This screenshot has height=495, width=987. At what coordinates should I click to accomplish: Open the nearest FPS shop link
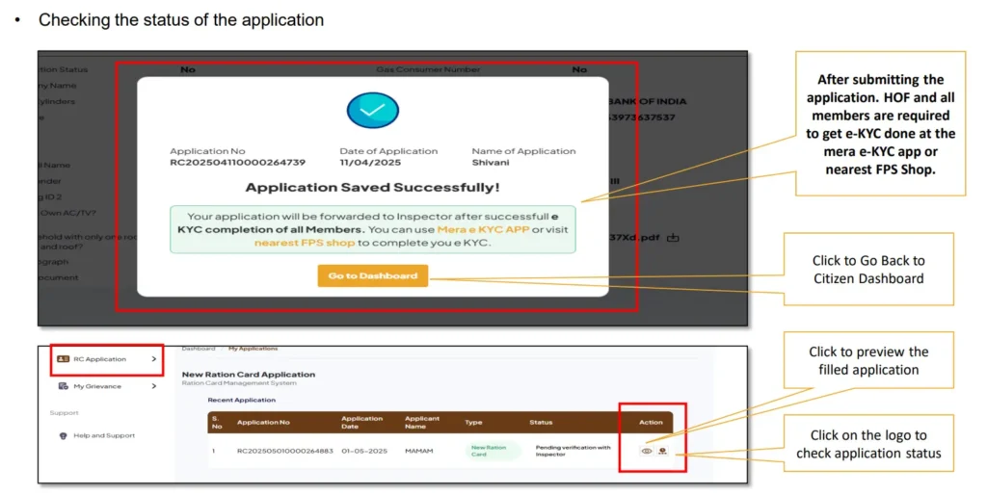[x=305, y=243]
